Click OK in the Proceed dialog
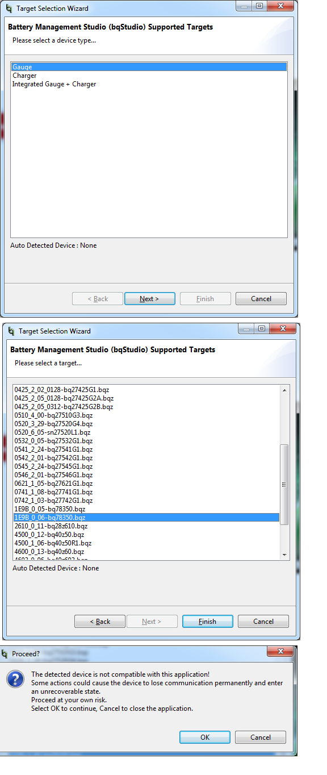327x775 pixels. (205, 738)
